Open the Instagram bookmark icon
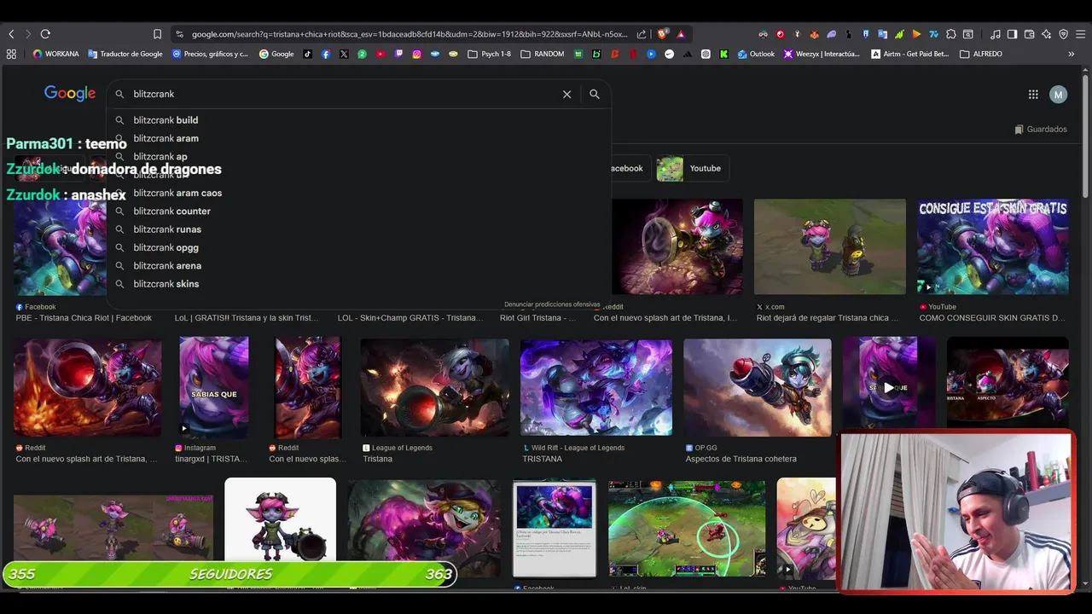The image size is (1092, 614). (417, 54)
